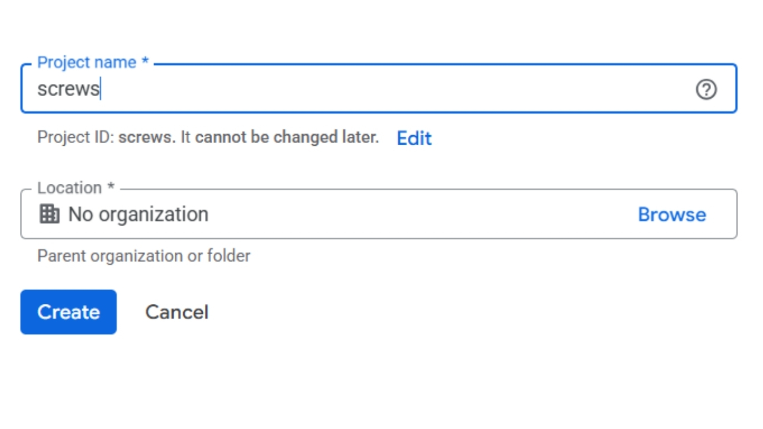Click "It cannot be changed later" text
Viewport: 763px width, 429px height.
coord(279,137)
